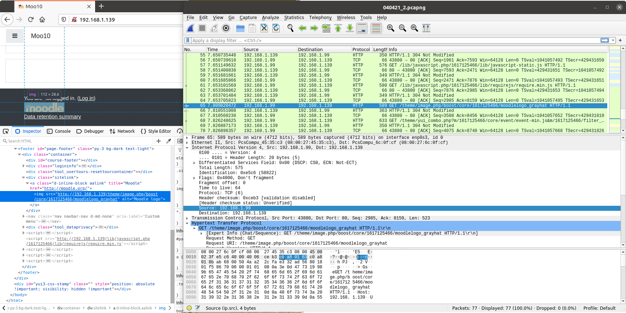The height and width of the screenshot is (313, 626).
Task: Open capture file properties status bar icon
Action: click(x=197, y=308)
